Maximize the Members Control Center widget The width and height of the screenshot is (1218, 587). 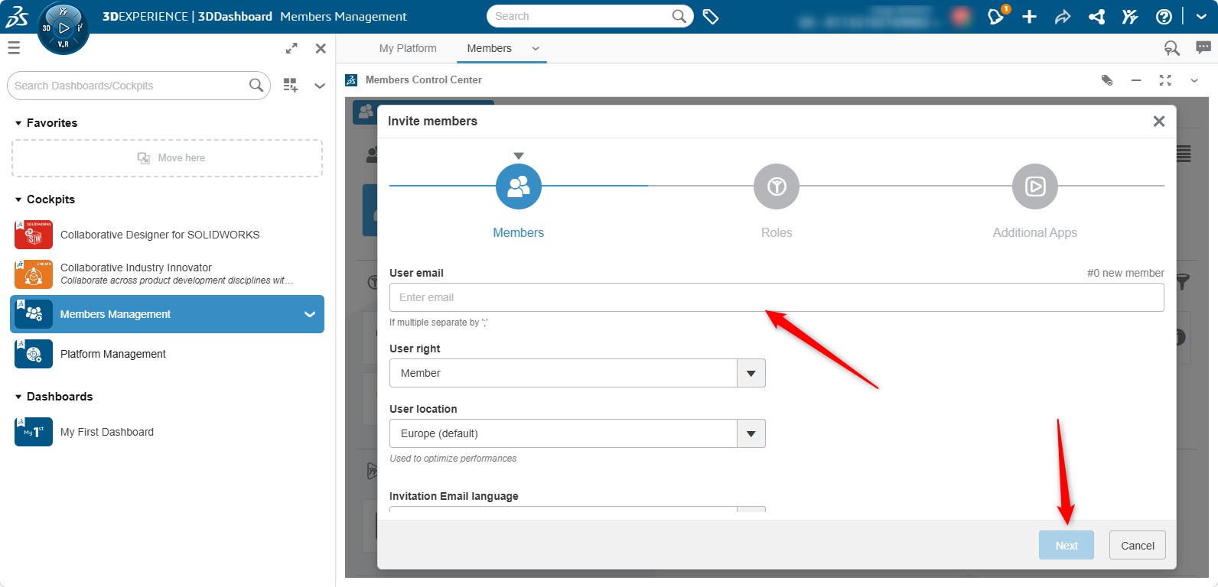pos(1165,79)
